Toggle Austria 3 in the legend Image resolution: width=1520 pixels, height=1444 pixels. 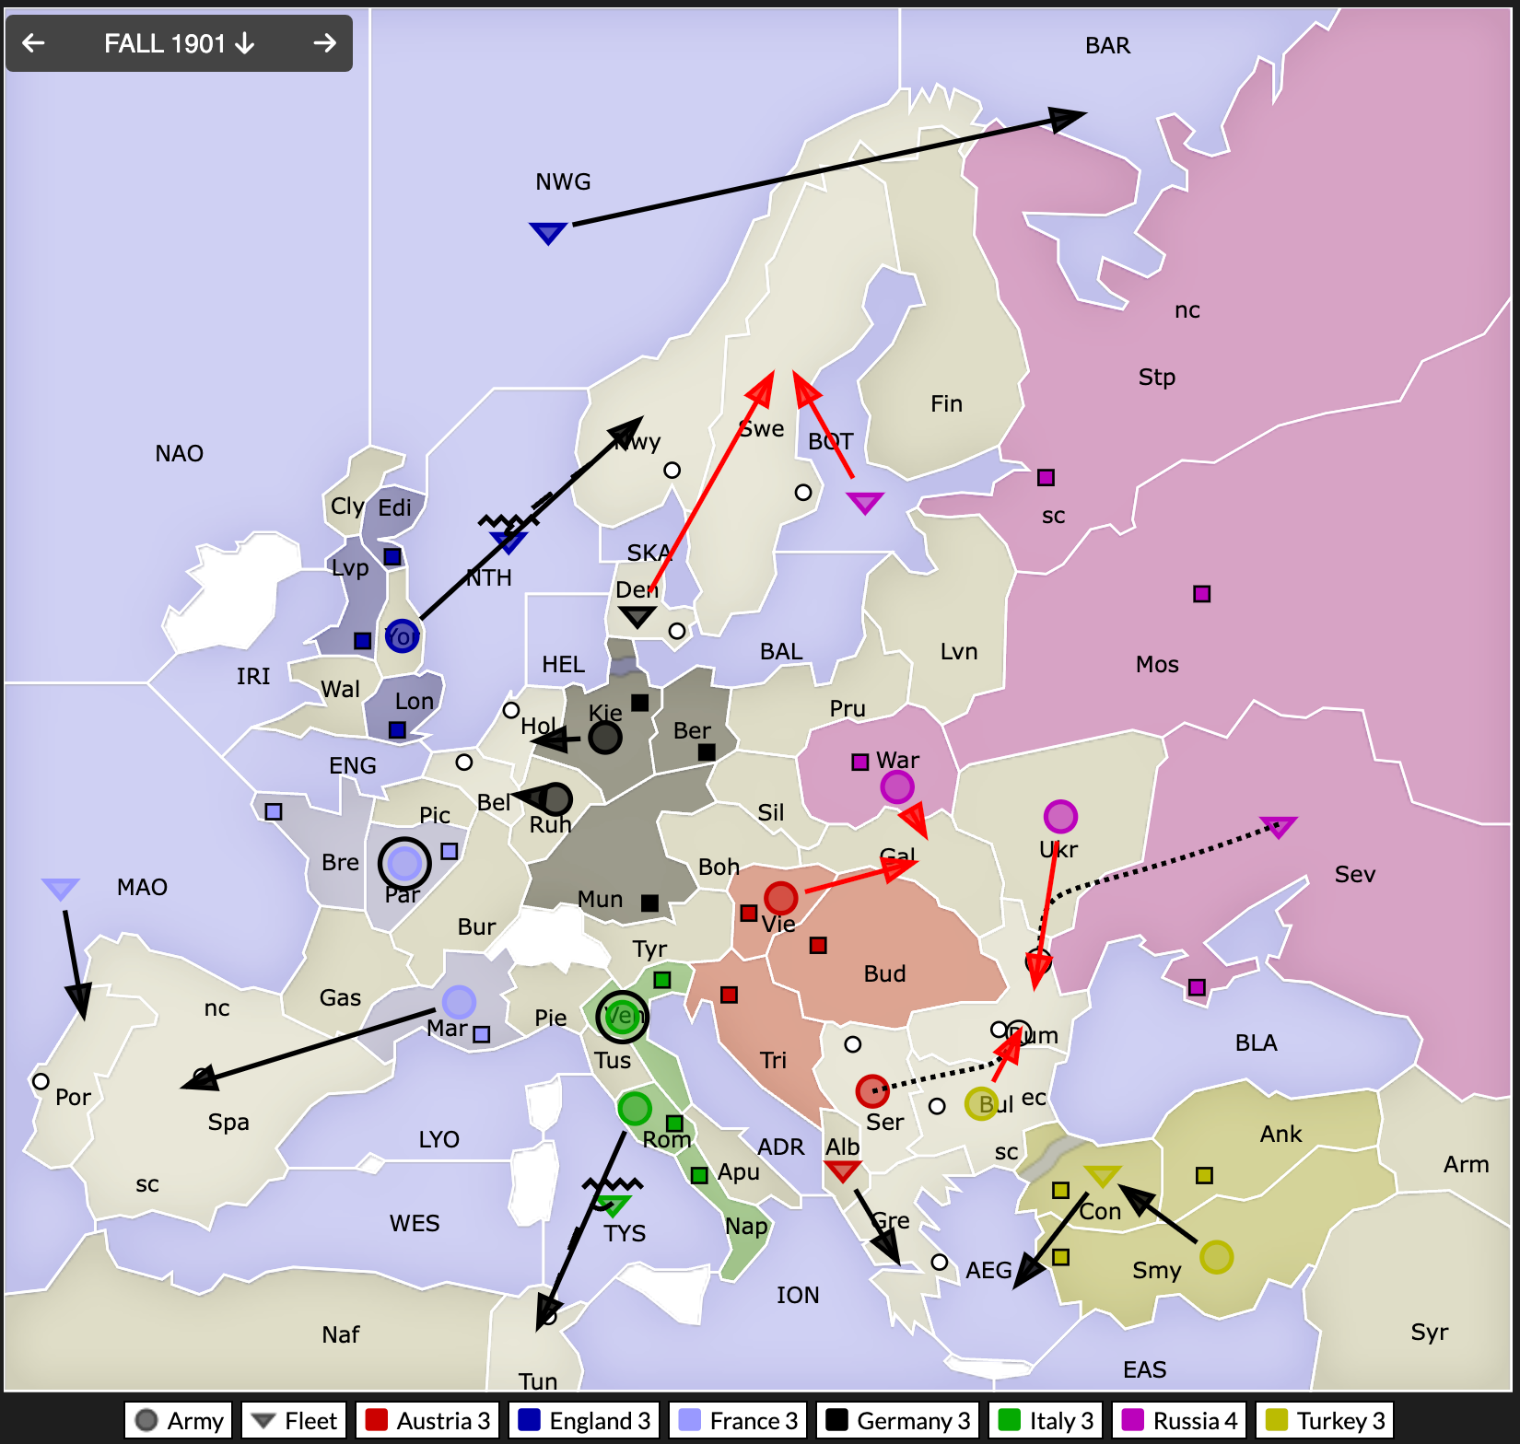coord(428,1420)
